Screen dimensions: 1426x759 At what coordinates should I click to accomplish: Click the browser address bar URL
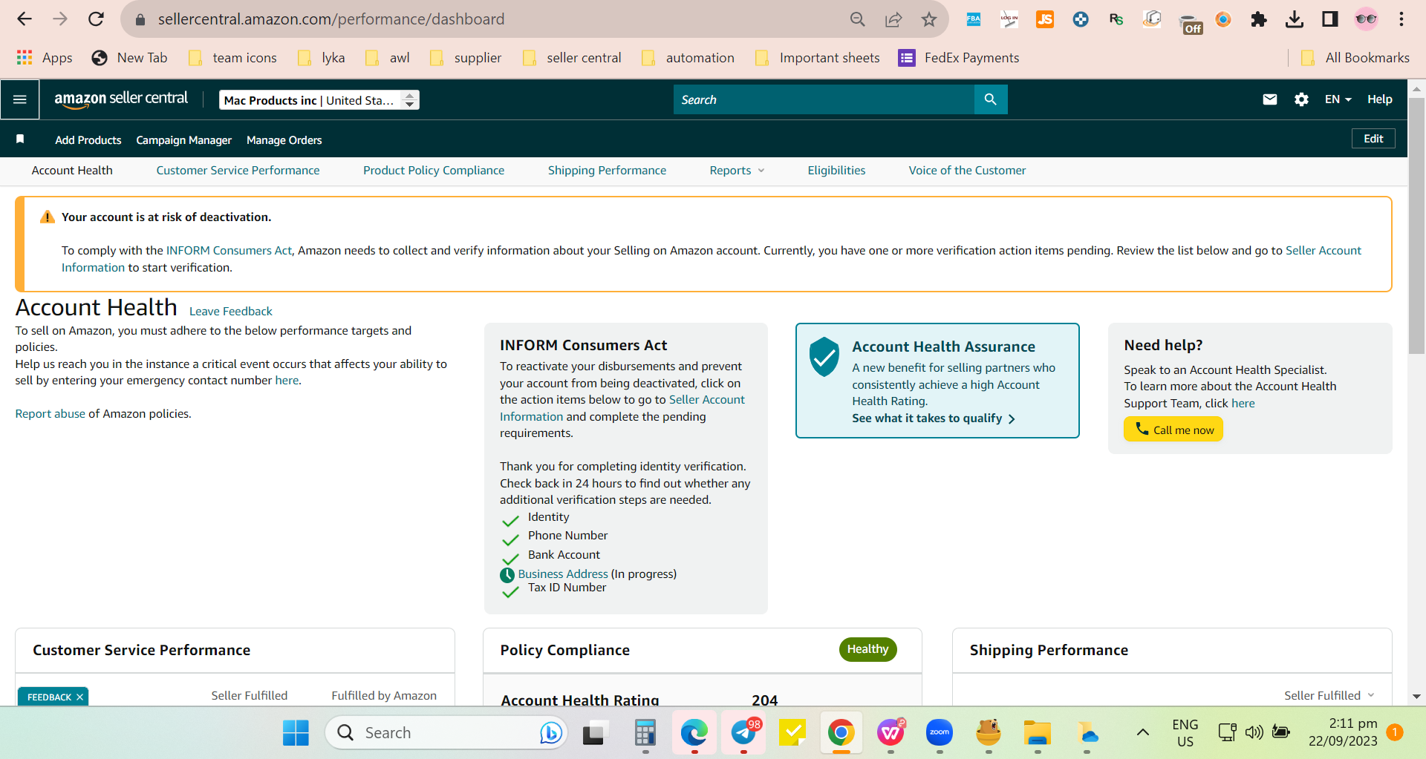331,19
